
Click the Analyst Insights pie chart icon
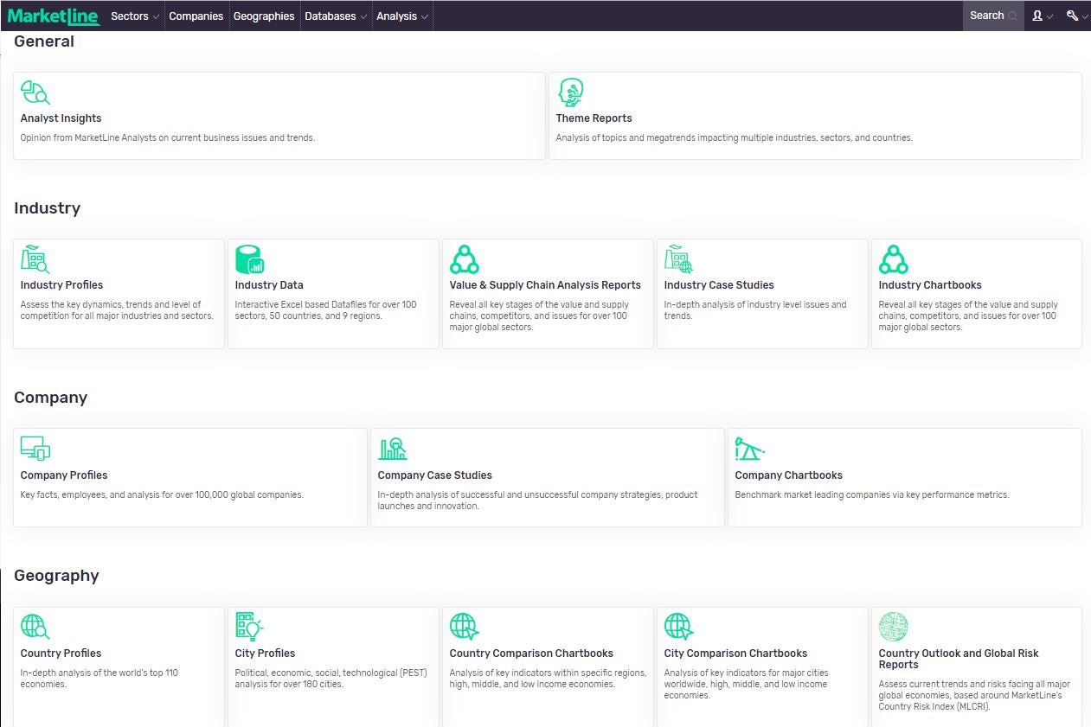point(35,92)
